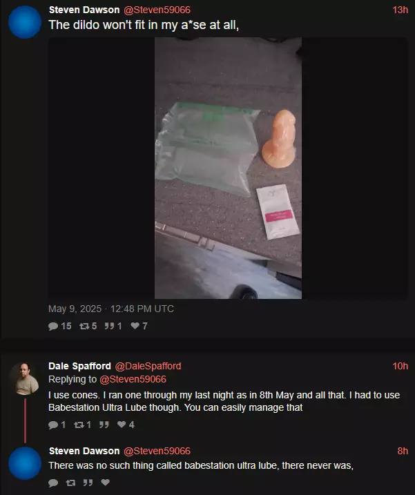
Task: Reply to Steven Dawson's last comment
Action: coord(53,483)
